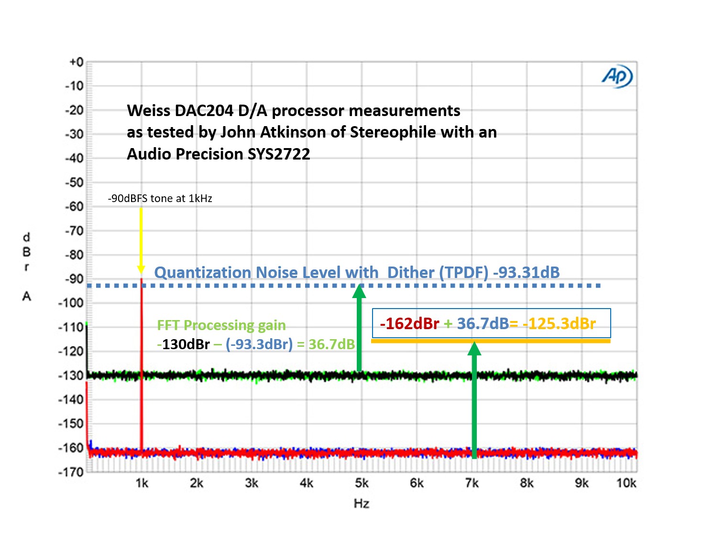Click the AP logo in chart corner
Screen dimensions: 714x535
617,77
